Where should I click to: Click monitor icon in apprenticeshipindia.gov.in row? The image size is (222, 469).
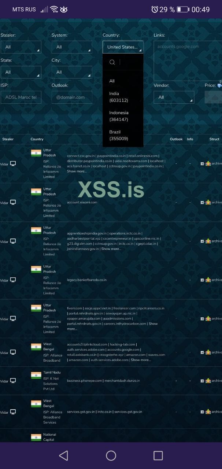pos(13,241)
